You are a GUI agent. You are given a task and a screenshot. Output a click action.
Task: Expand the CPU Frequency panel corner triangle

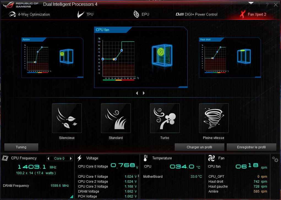tap(72, 196)
